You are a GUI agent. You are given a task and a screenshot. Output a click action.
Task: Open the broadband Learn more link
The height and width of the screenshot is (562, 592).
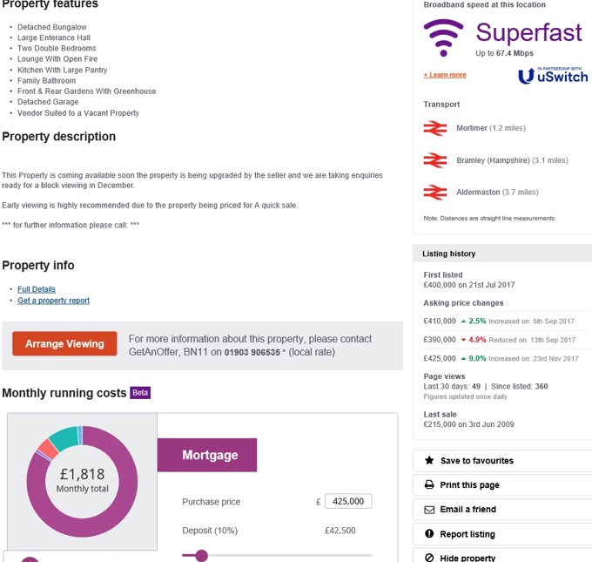point(445,75)
